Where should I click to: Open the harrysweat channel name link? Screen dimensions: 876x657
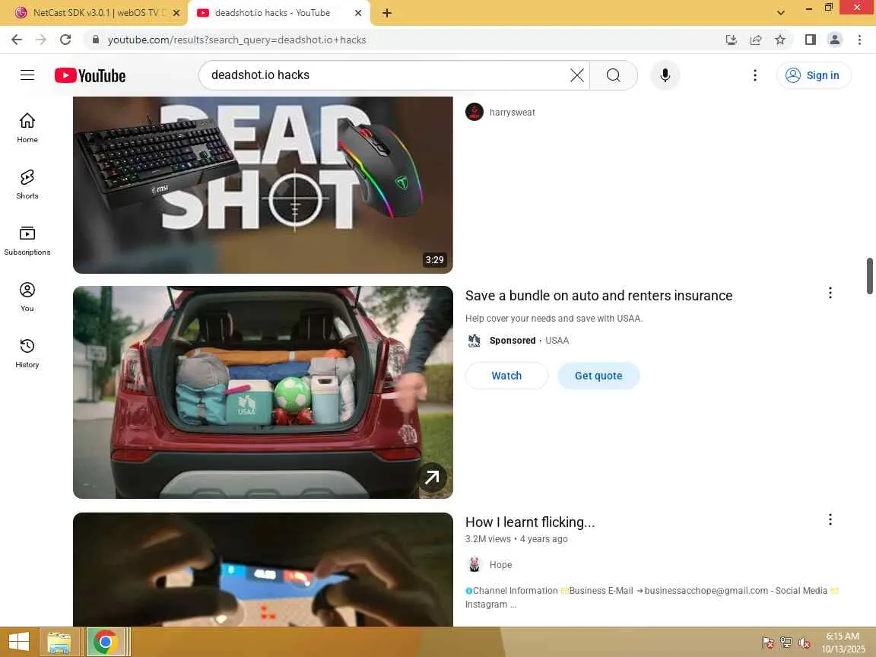point(513,113)
